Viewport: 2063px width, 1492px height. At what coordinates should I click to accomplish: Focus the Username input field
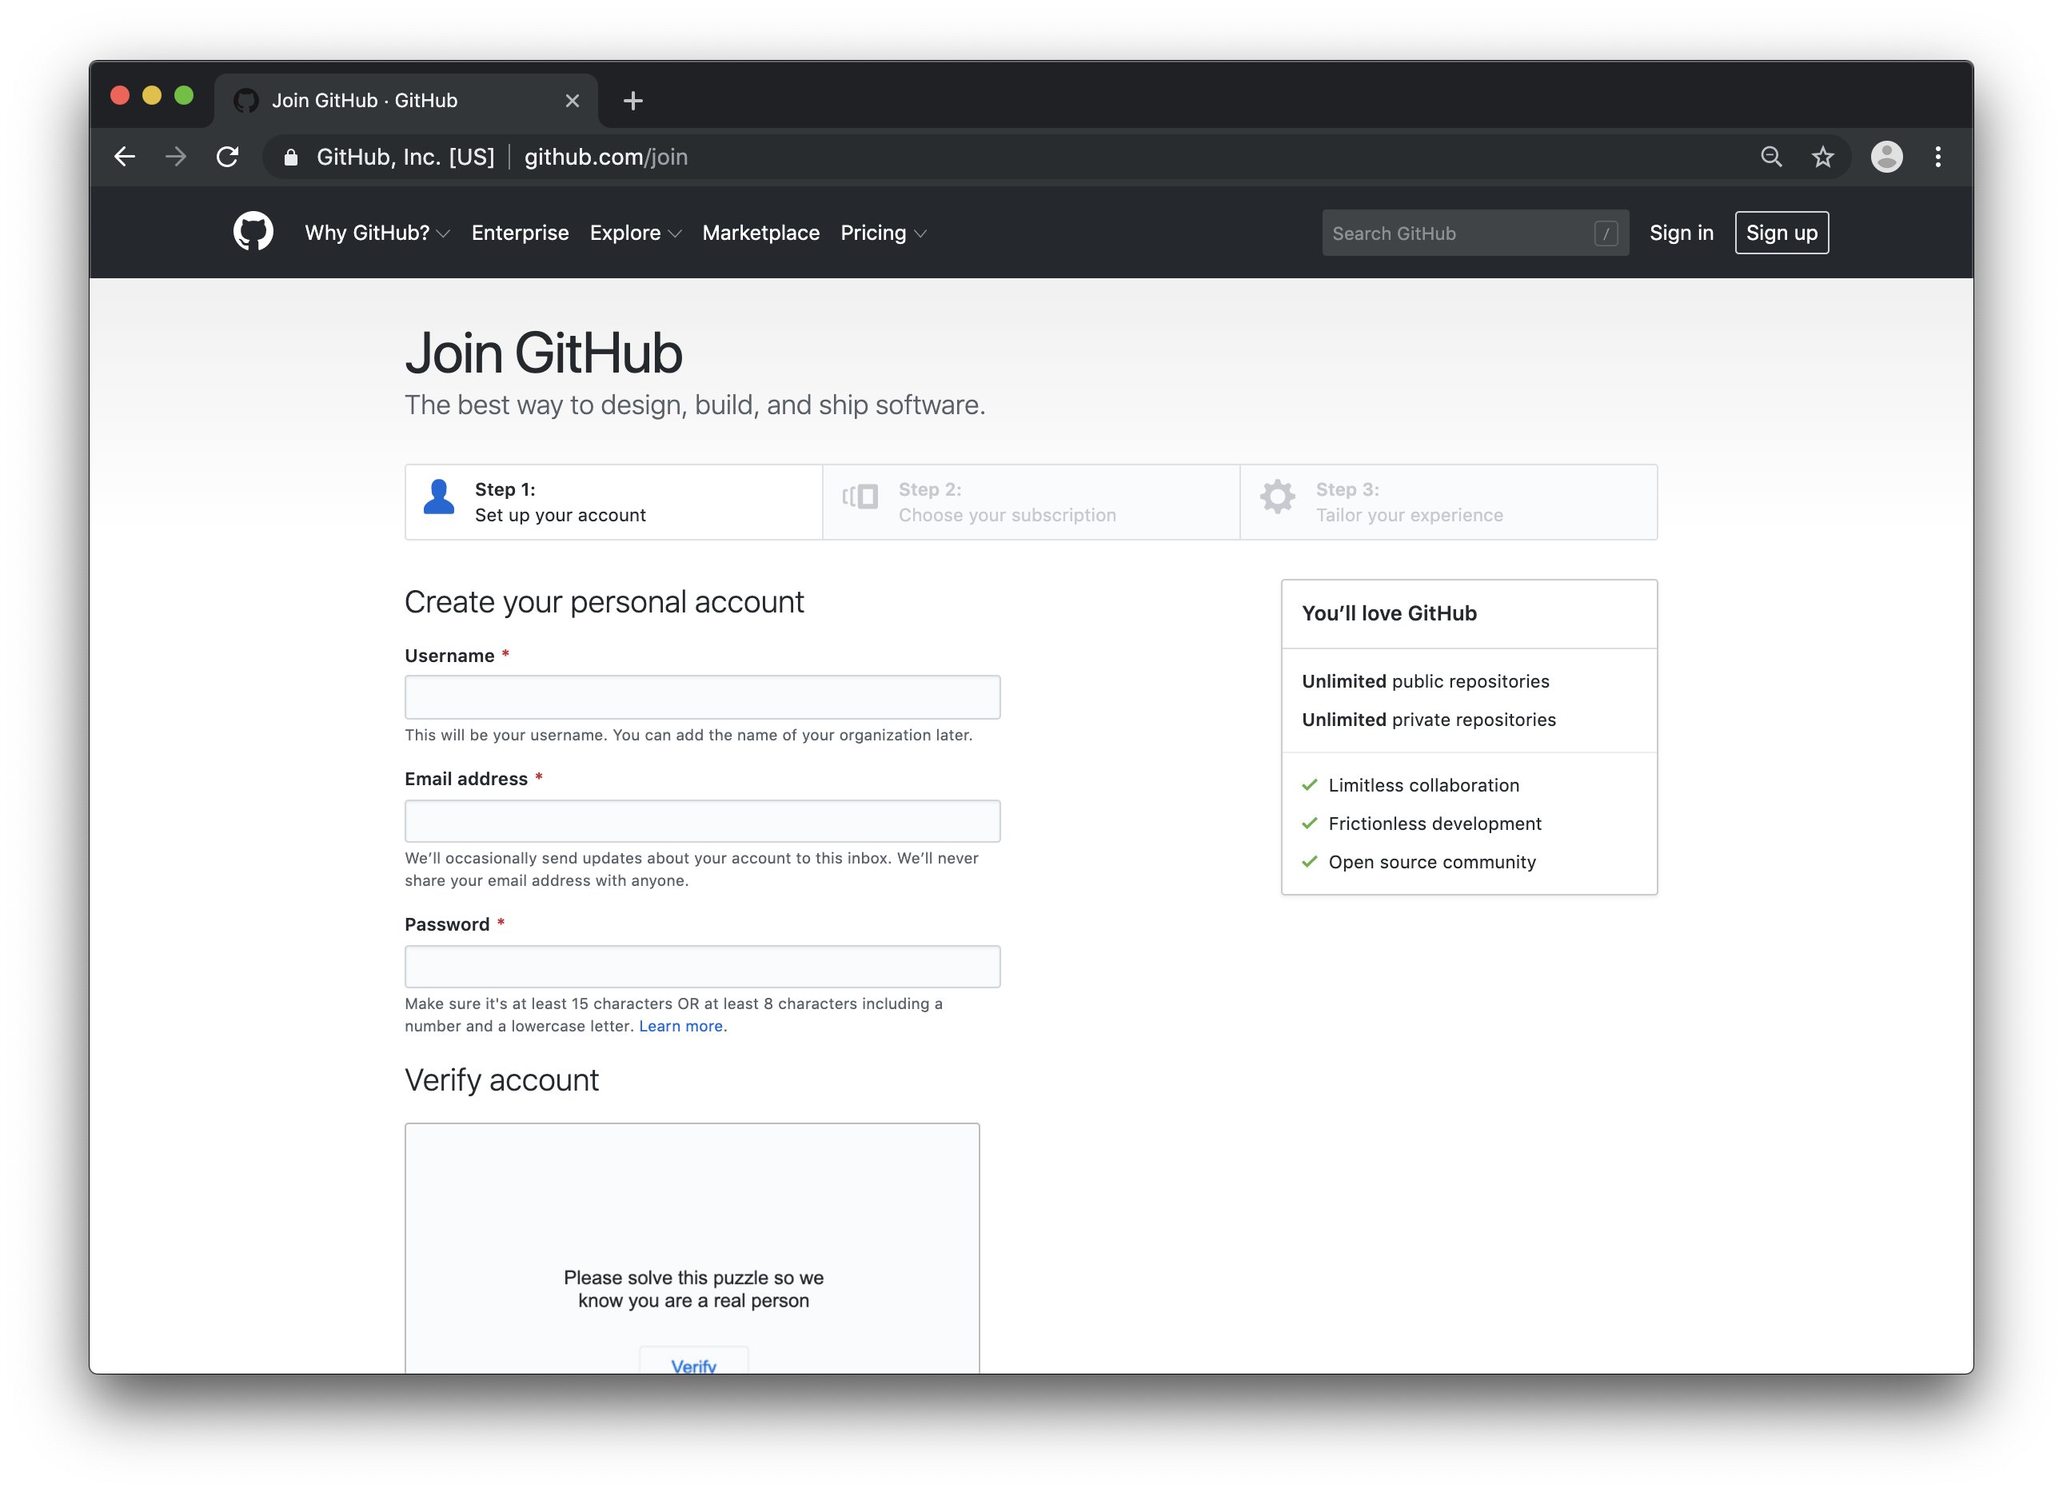tap(701, 697)
